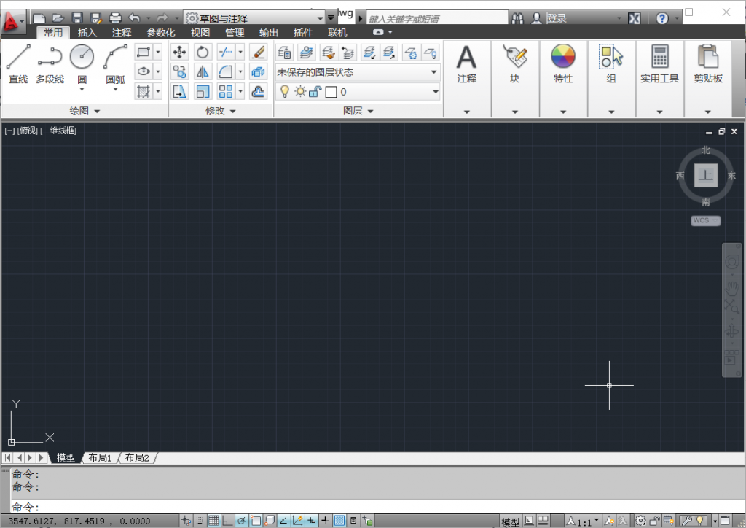This screenshot has width=746, height=528.
Task: Toggle Show Lineweight in status bar
Action: coord(326,521)
